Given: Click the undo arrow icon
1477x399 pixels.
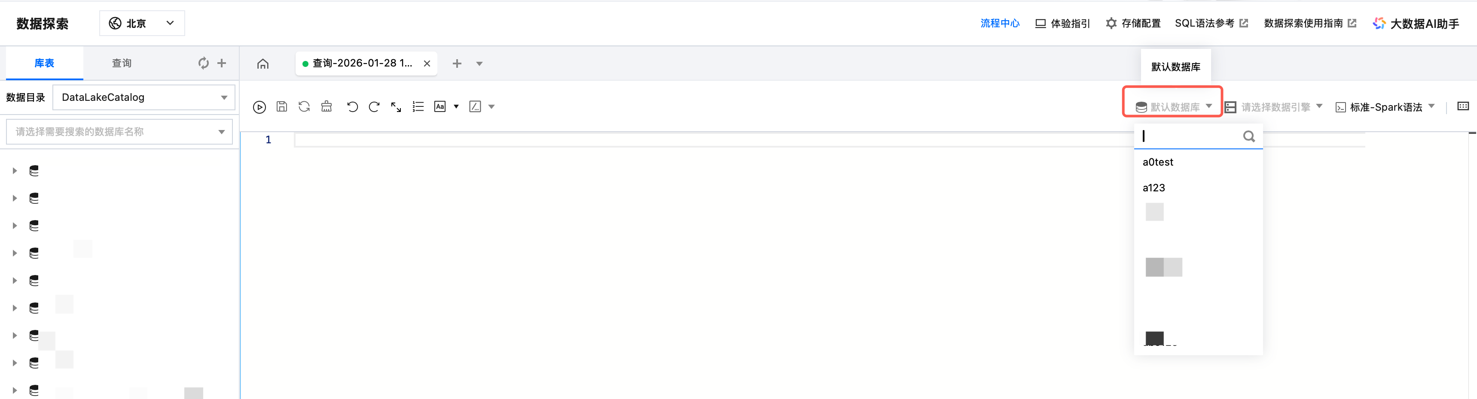Looking at the screenshot, I should (x=352, y=106).
